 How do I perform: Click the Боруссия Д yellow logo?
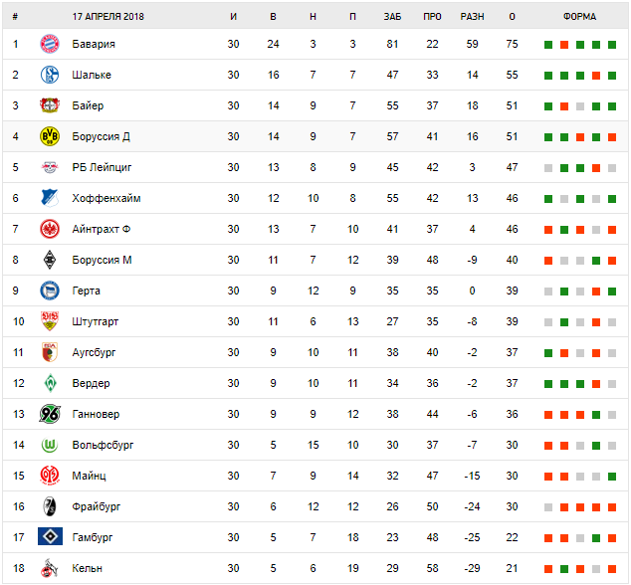[50, 136]
